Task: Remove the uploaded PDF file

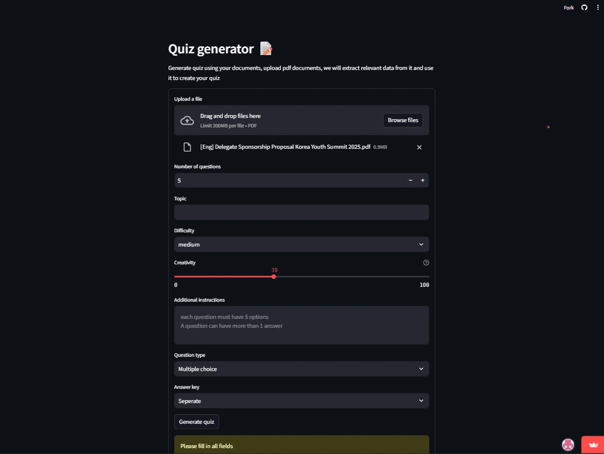Action: (x=419, y=147)
